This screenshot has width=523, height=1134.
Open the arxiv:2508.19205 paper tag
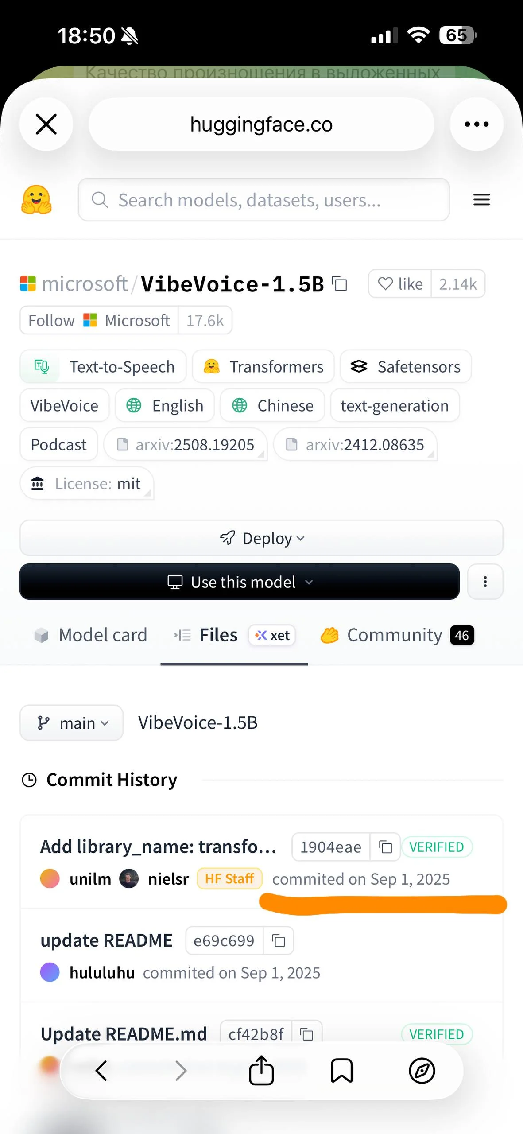(186, 445)
